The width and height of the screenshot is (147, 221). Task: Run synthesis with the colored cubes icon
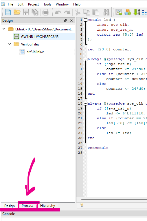128,12
